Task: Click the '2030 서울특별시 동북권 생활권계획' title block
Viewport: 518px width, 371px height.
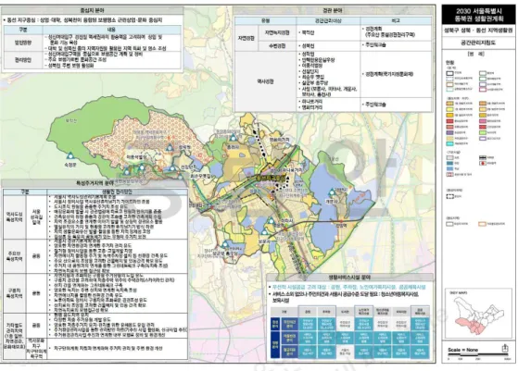Action: [x=479, y=15]
